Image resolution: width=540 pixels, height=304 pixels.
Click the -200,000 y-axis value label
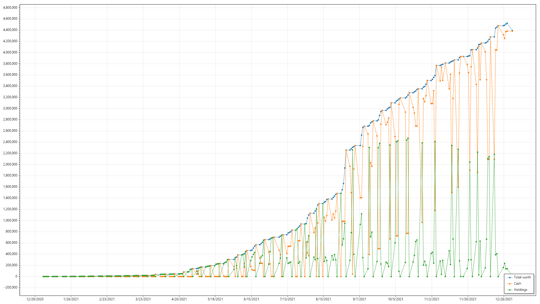[10, 287]
